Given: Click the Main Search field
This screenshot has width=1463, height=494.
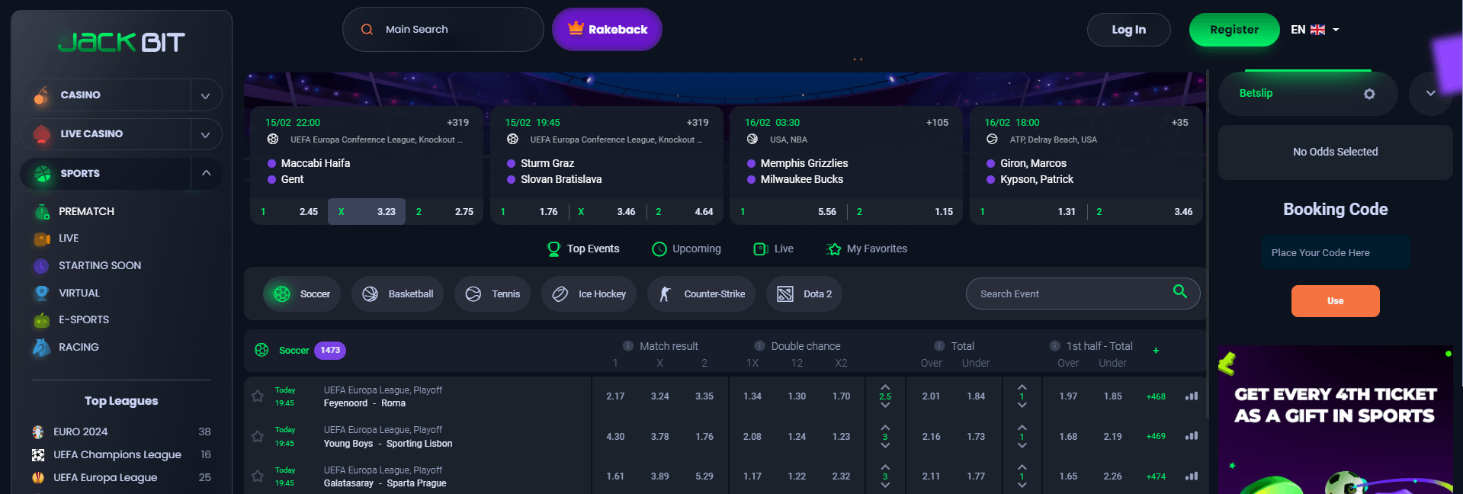Looking at the screenshot, I should (x=443, y=30).
